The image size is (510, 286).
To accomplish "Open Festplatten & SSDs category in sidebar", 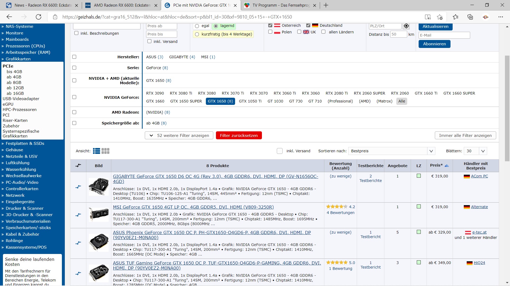I will pyautogui.click(x=25, y=143).
